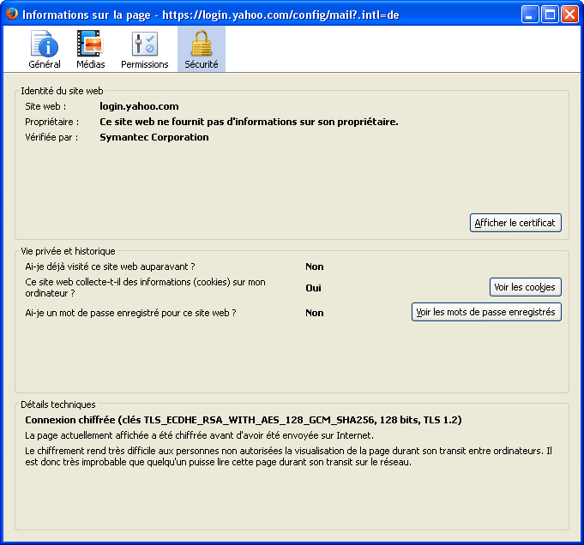Open the Médias filmstrip icon
The width and height of the screenshot is (584, 545).
point(90,44)
